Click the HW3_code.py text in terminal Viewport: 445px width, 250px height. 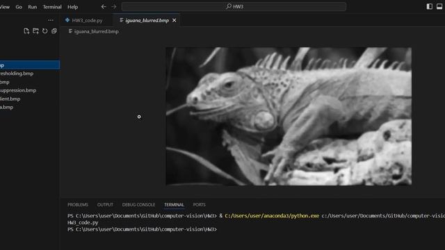(x=83, y=223)
